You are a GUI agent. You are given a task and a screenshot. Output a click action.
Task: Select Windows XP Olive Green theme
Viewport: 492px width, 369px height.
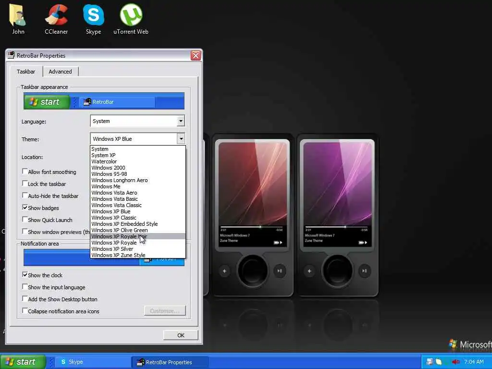click(x=138, y=230)
